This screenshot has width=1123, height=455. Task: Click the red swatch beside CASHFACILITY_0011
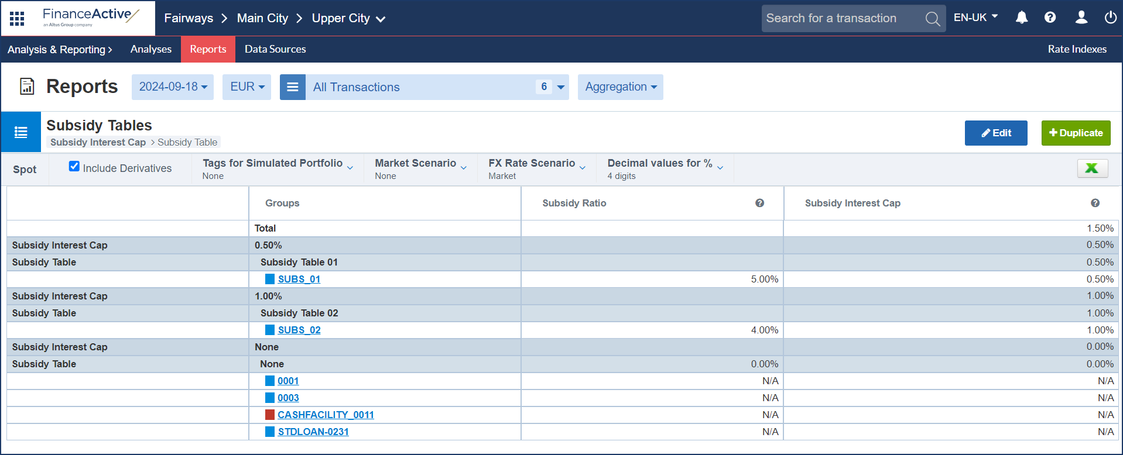(270, 415)
